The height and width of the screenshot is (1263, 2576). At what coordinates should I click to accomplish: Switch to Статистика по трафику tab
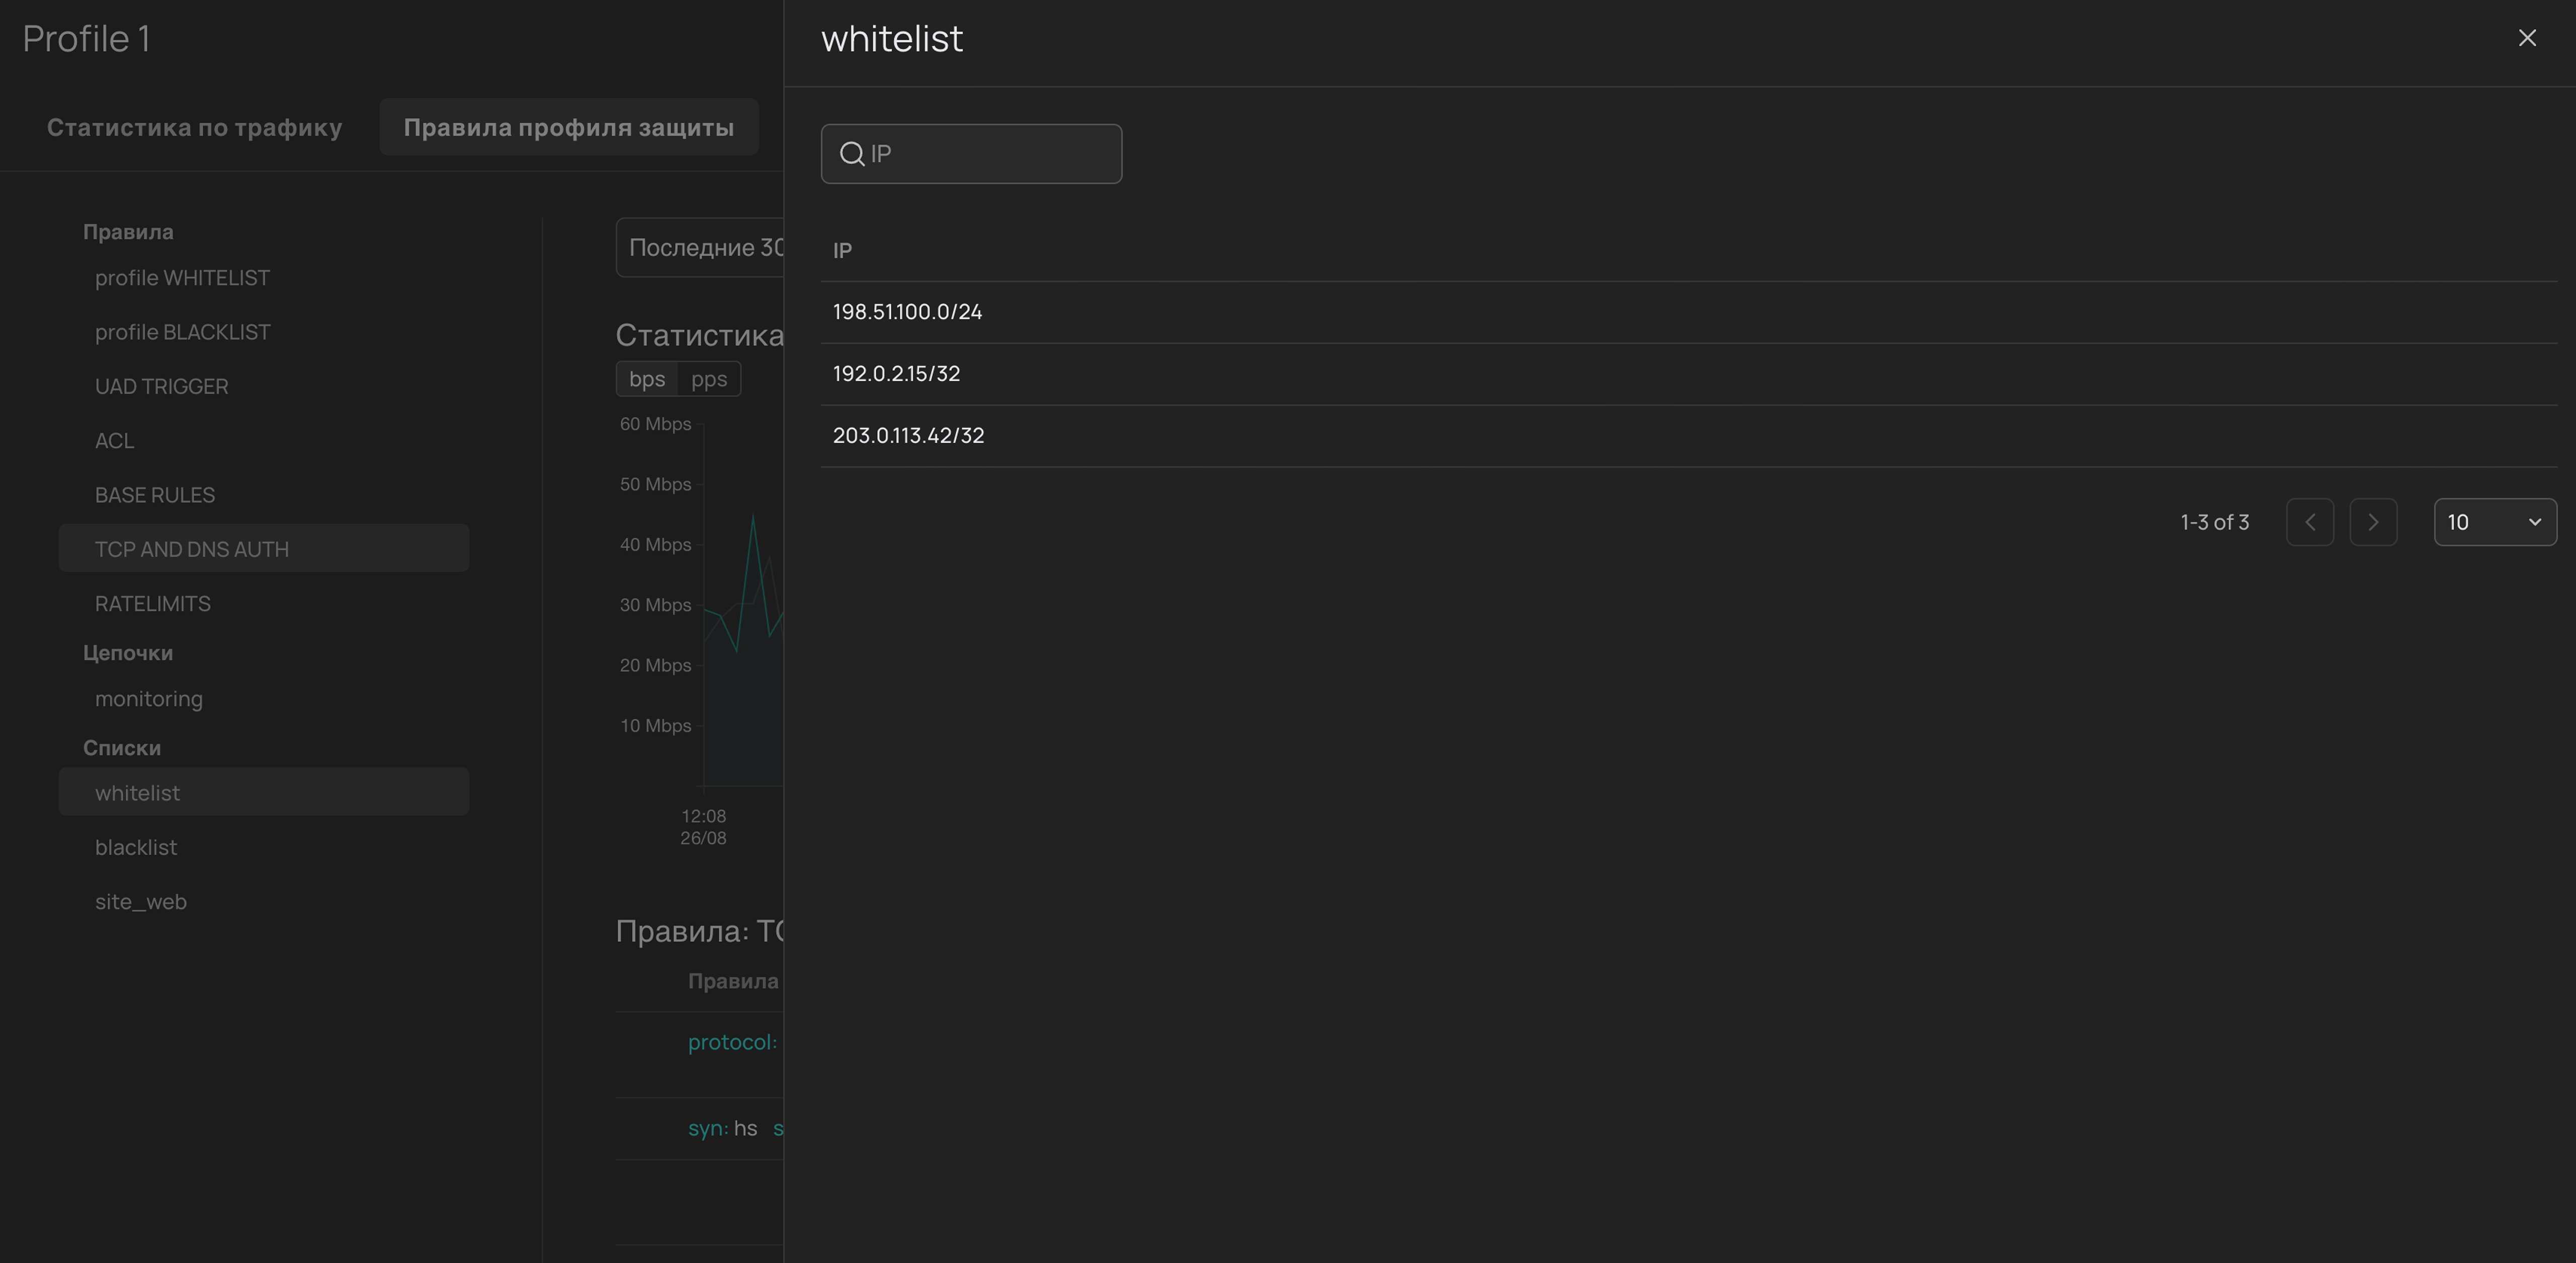[x=194, y=127]
